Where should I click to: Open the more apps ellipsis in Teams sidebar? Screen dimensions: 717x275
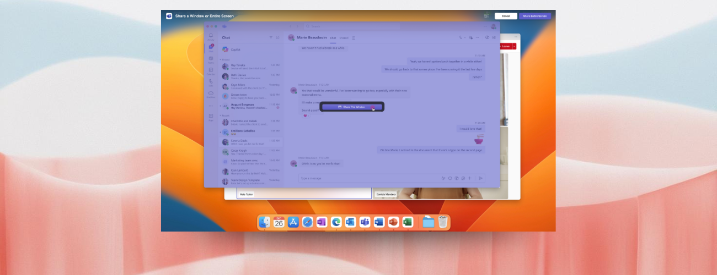211,106
